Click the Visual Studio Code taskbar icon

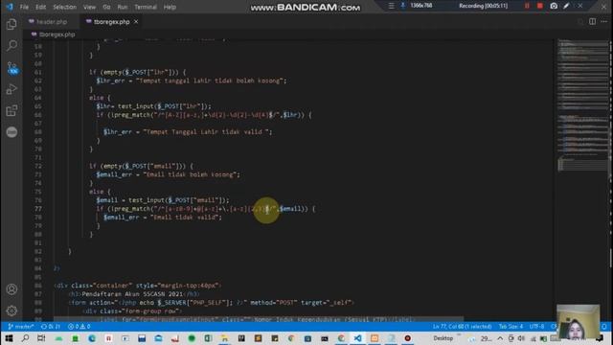[x=357, y=338]
